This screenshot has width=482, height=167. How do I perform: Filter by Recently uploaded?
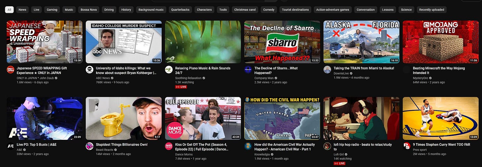click(432, 10)
